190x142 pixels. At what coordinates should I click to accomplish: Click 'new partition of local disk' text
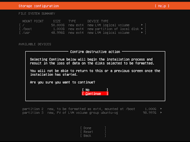click(x=113, y=29)
